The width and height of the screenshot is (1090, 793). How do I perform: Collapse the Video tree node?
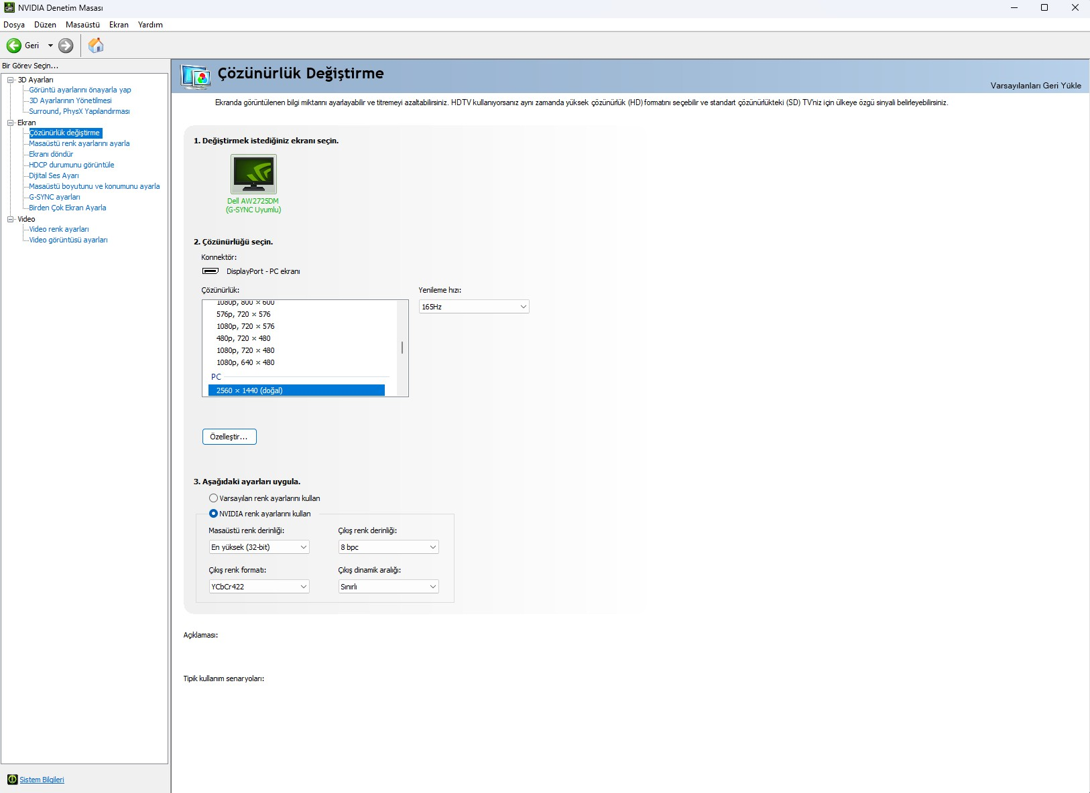(11, 219)
